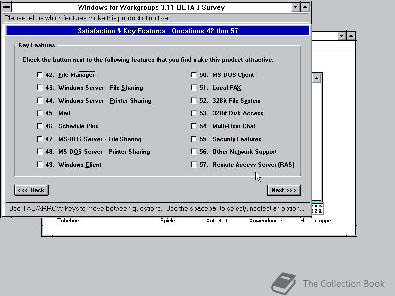Click the survey window title bar
This screenshot has height=296, width=395.
(151, 7)
